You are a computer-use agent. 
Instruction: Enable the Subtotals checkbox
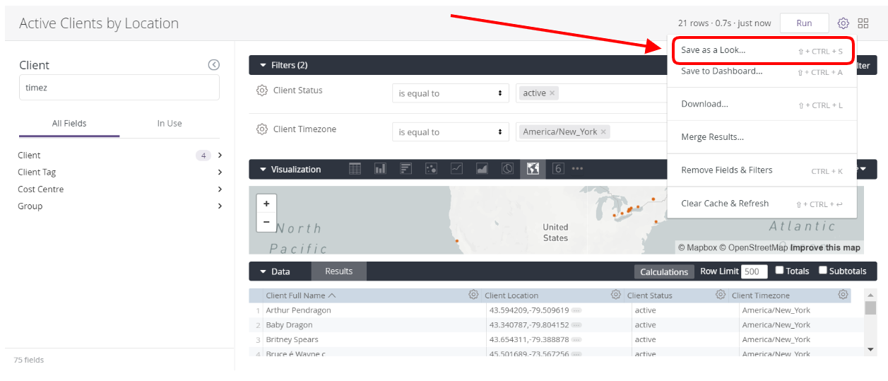pos(823,270)
